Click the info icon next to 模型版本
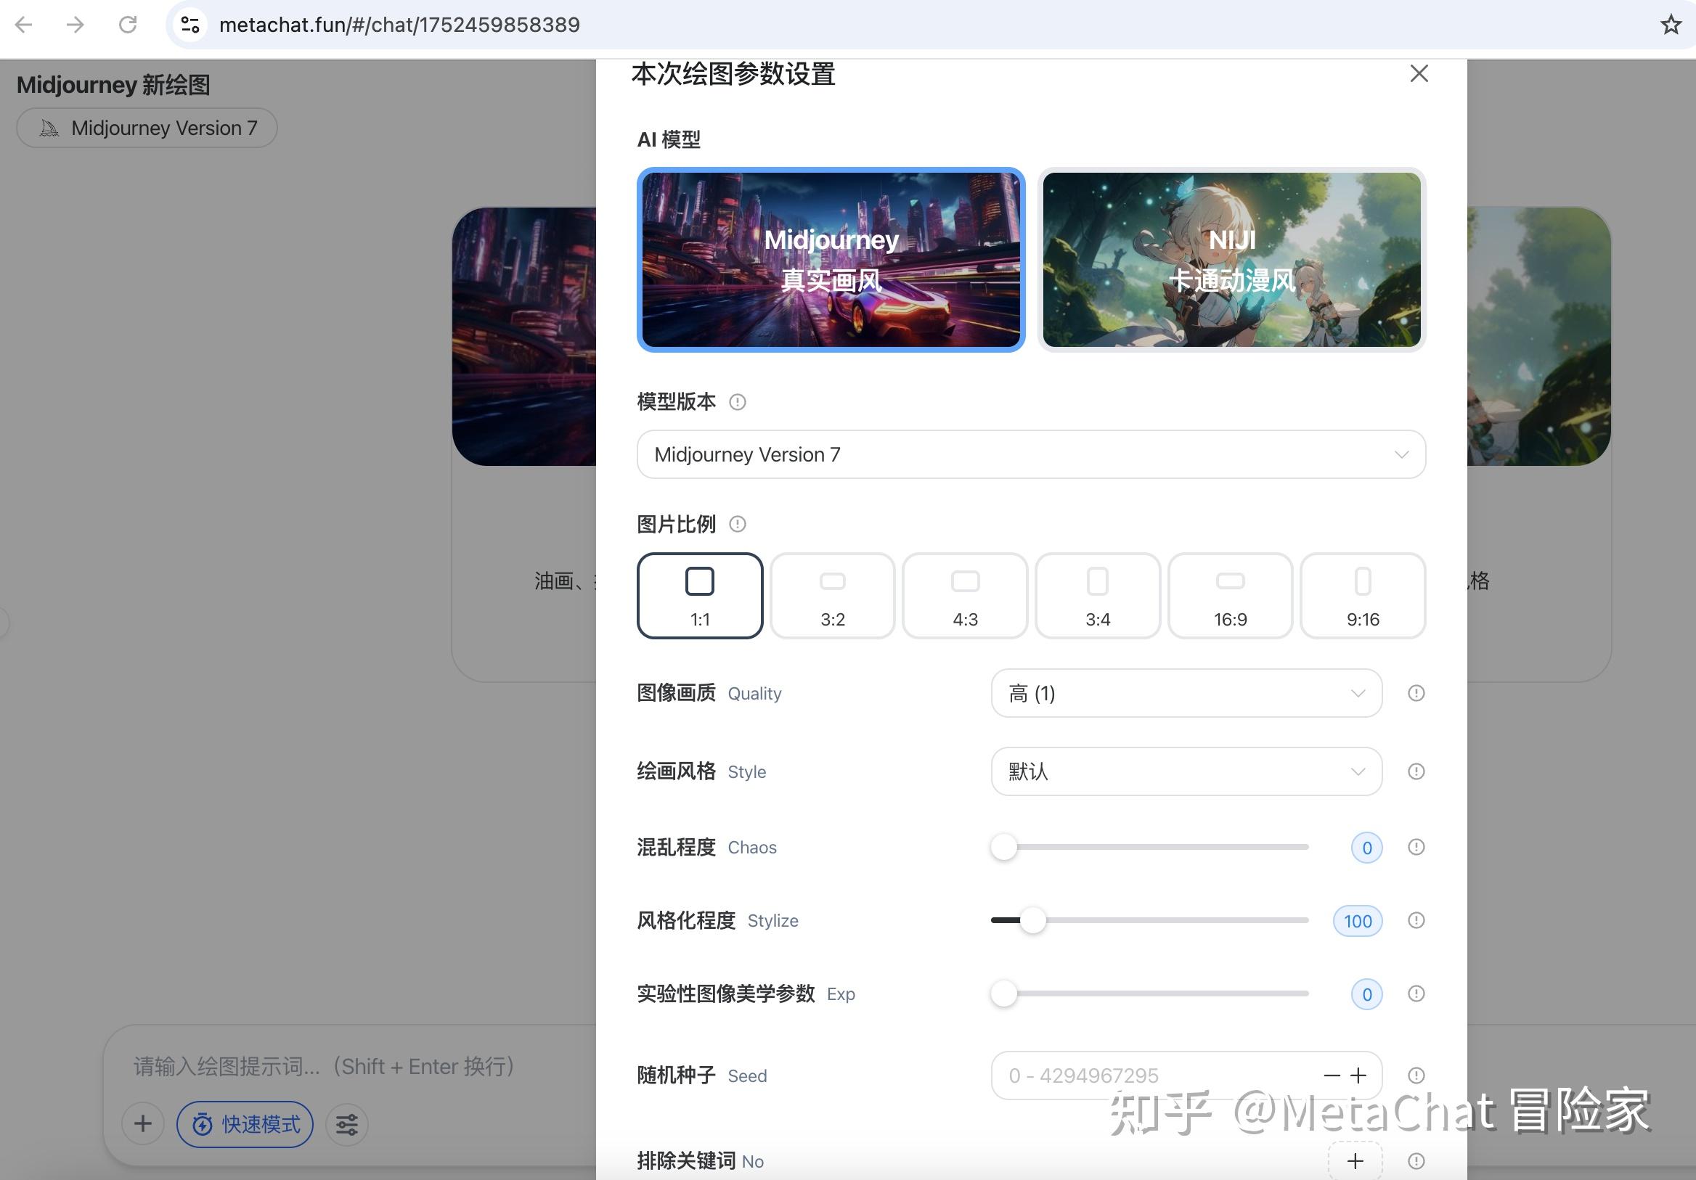1696x1180 pixels. point(736,402)
